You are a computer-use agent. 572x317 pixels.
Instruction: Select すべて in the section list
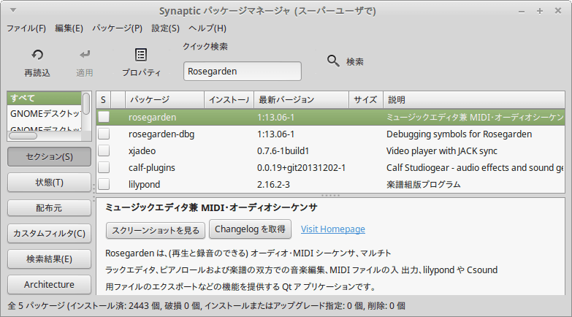coord(44,98)
